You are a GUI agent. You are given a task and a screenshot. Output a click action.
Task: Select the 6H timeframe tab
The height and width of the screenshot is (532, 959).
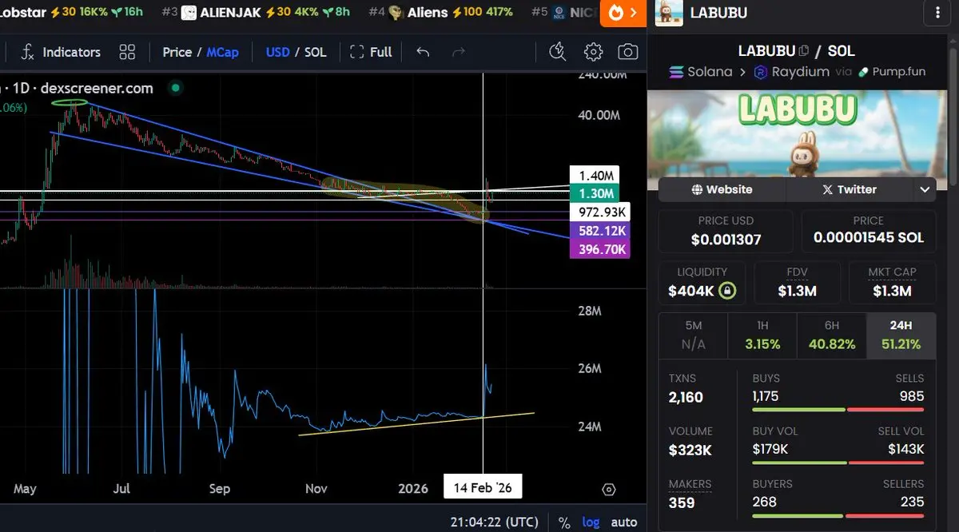tap(832, 335)
